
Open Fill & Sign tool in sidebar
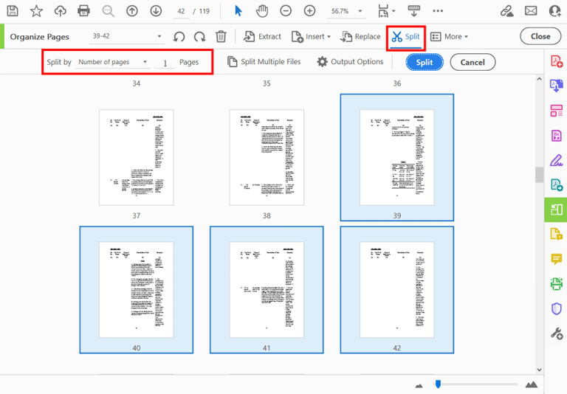557,160
